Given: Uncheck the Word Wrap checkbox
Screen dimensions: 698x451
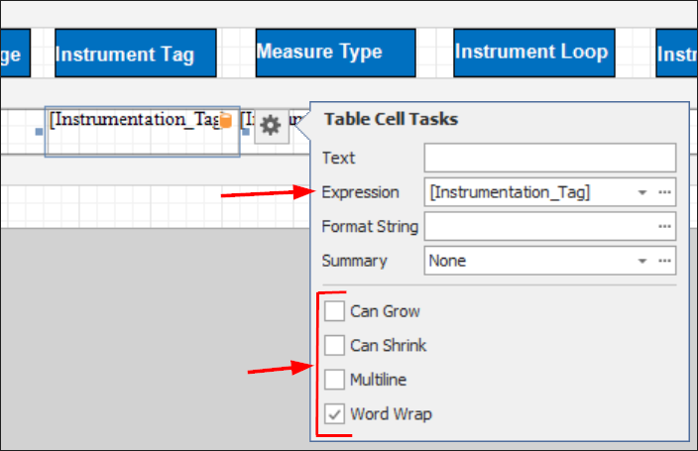Looking at the screenshot, I should (x=334, y=414).
